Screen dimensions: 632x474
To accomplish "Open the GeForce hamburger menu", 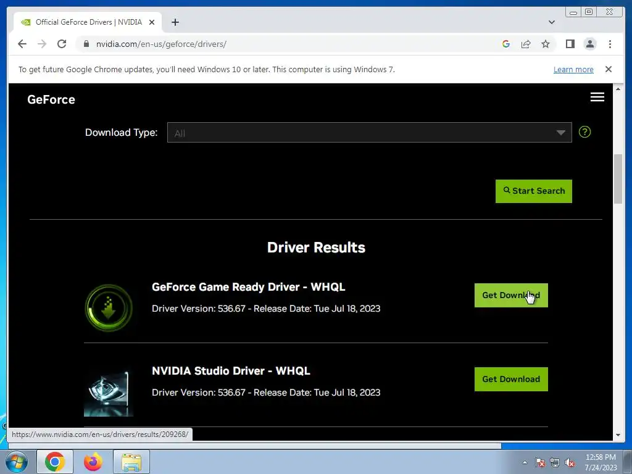I will click(x=597, y=97).
